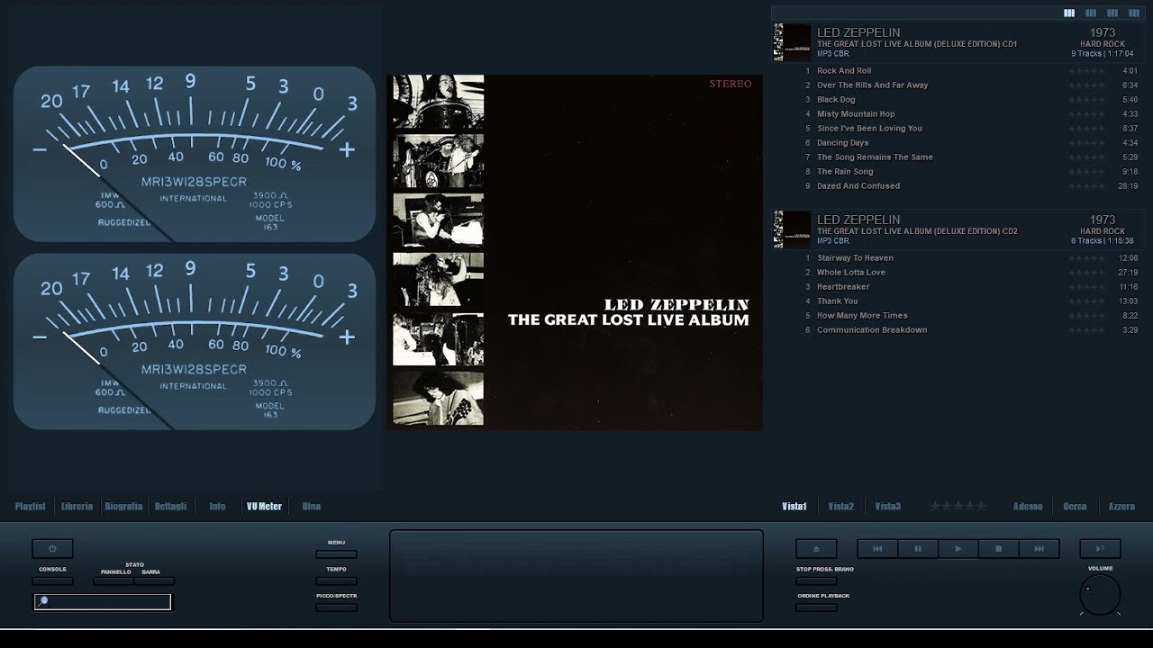Click the upper VU meter

pos(195,154)
